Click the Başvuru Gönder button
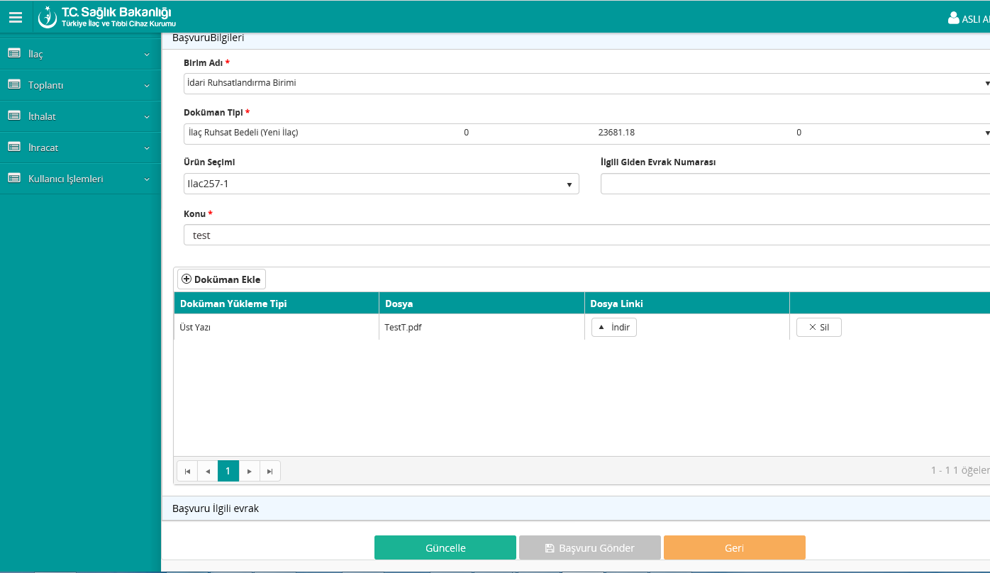 tap(590, 548)
